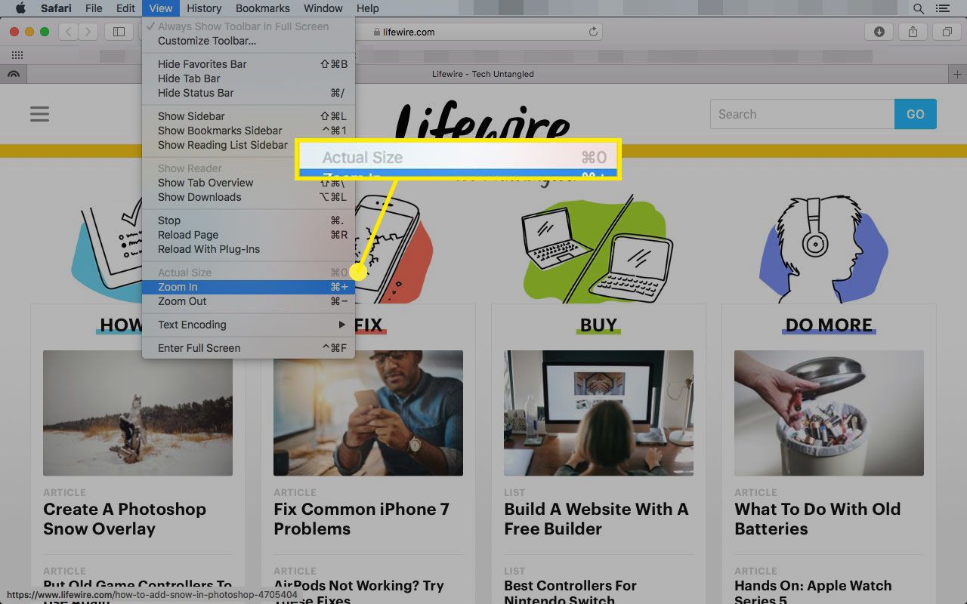
Task: Open the File menu
Action: click(x=94, y=8)
